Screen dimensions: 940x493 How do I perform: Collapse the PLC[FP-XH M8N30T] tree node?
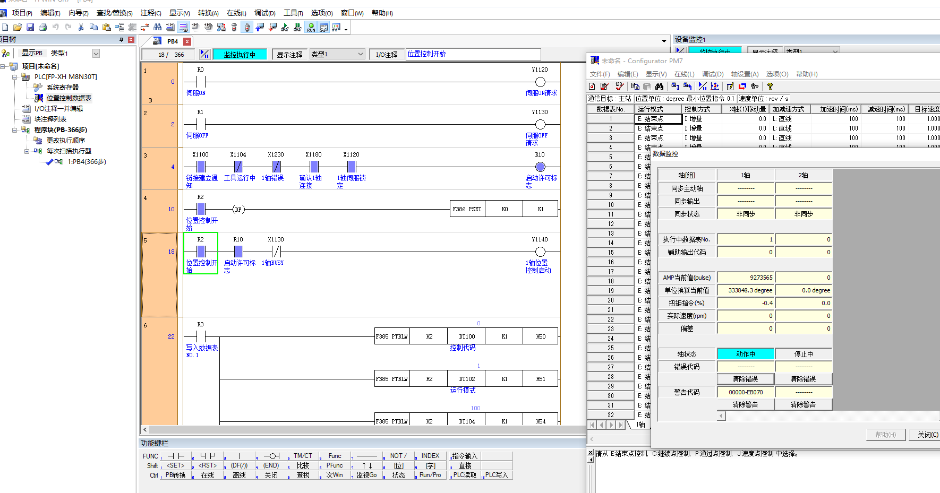[x=15, y=77]
